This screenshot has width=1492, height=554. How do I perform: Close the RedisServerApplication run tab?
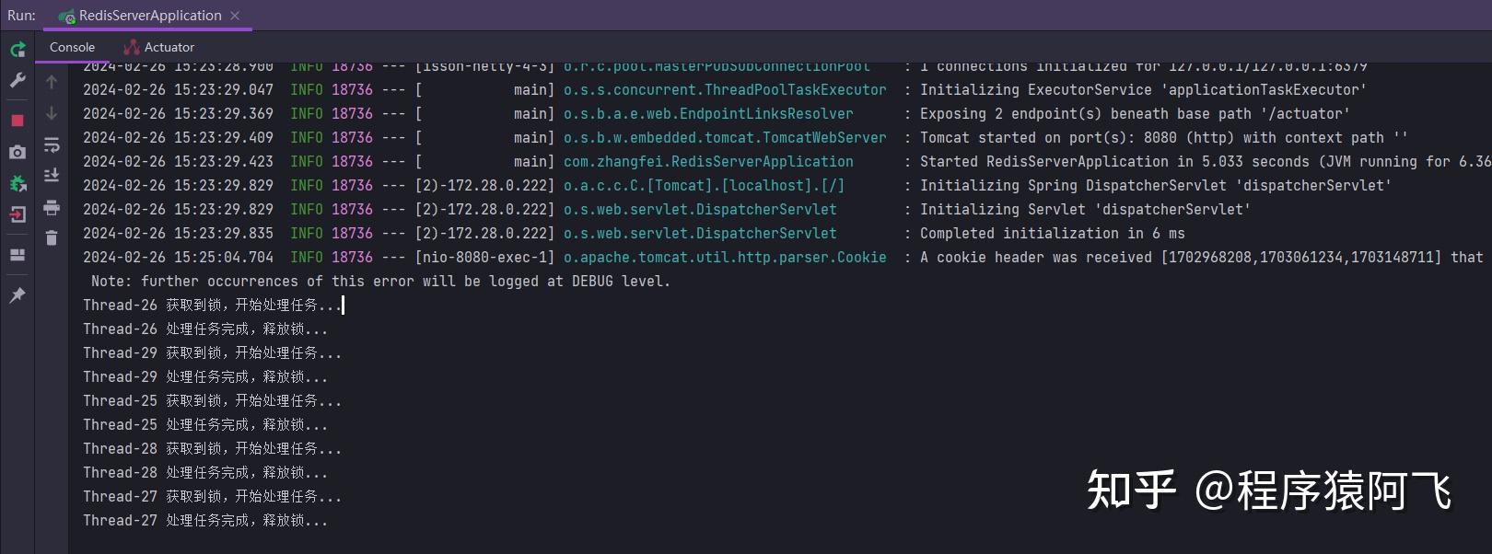(x=235, y=16)
